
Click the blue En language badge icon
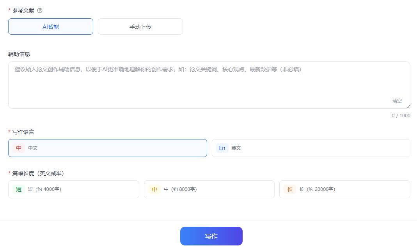[222, 148]
